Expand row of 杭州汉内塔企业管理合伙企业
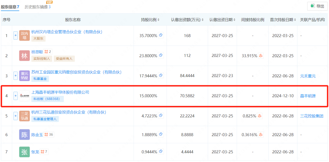This screenshot has width=329, height=162. pos(16,36)
